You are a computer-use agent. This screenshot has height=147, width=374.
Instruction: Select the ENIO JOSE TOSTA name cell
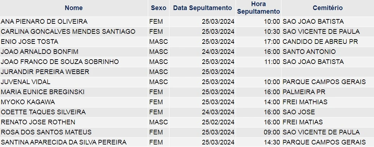tap(30, 42)
